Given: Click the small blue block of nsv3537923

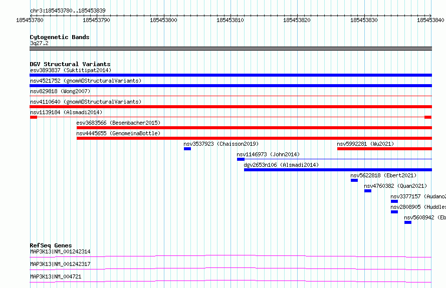Looking at the screenshot, I should tap(187, 149).
